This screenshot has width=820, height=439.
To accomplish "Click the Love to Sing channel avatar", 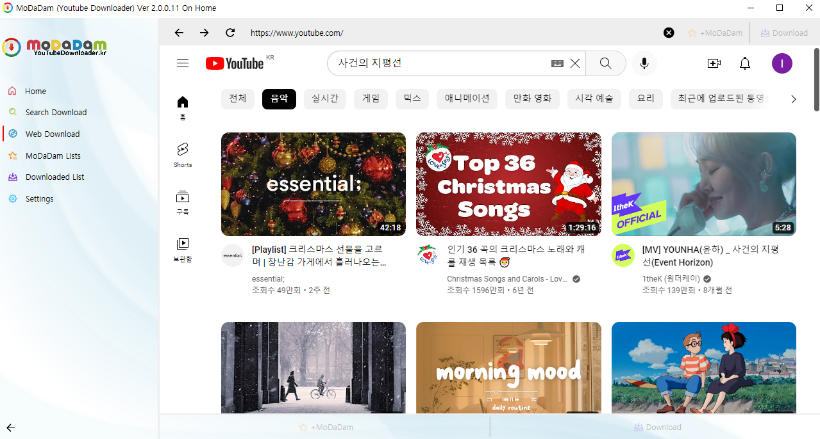I will (428, 255).
